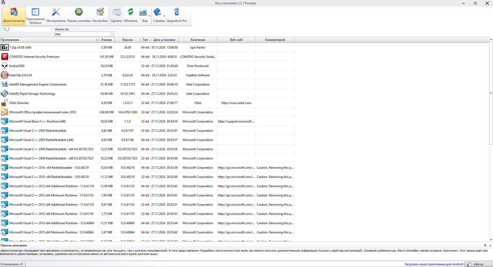Click the list scrollbar down arrow
Viewport: 493px width, 267px height.
pos(491,240)
